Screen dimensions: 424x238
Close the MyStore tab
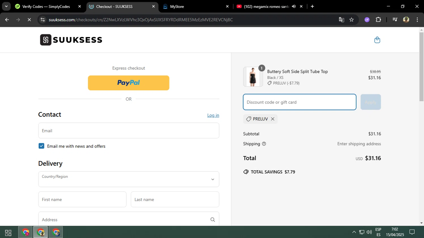(x=227, y=6)
